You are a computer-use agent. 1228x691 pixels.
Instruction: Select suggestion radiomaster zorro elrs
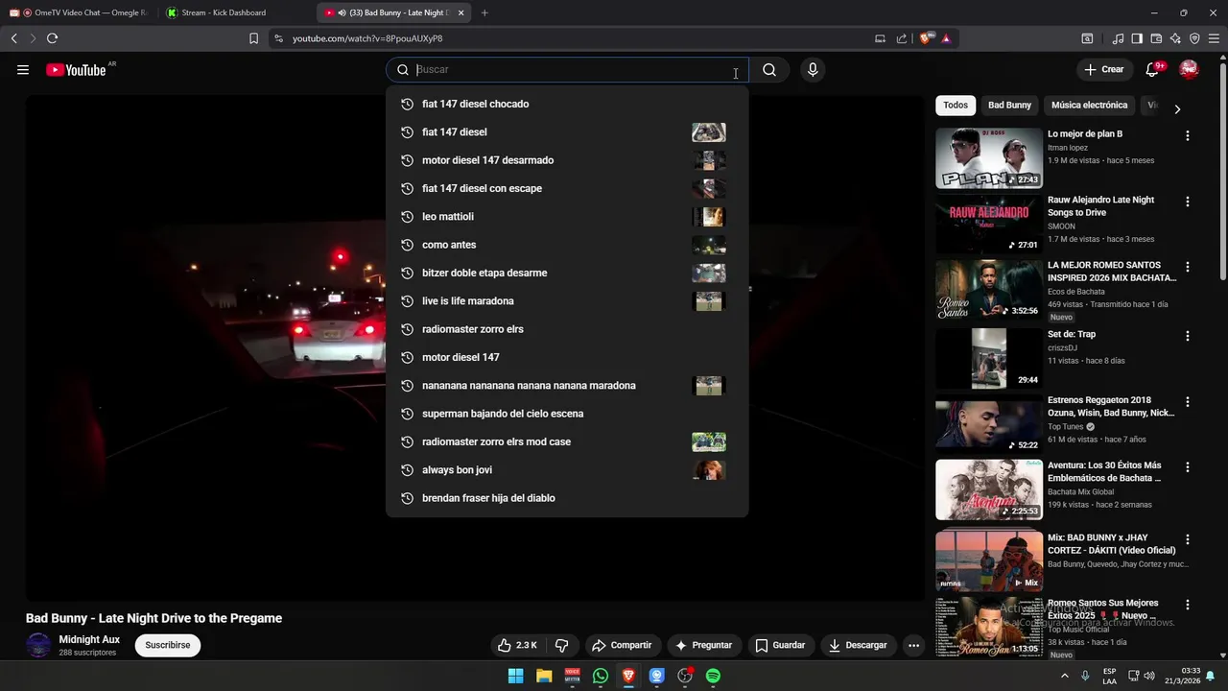(566, 329)
